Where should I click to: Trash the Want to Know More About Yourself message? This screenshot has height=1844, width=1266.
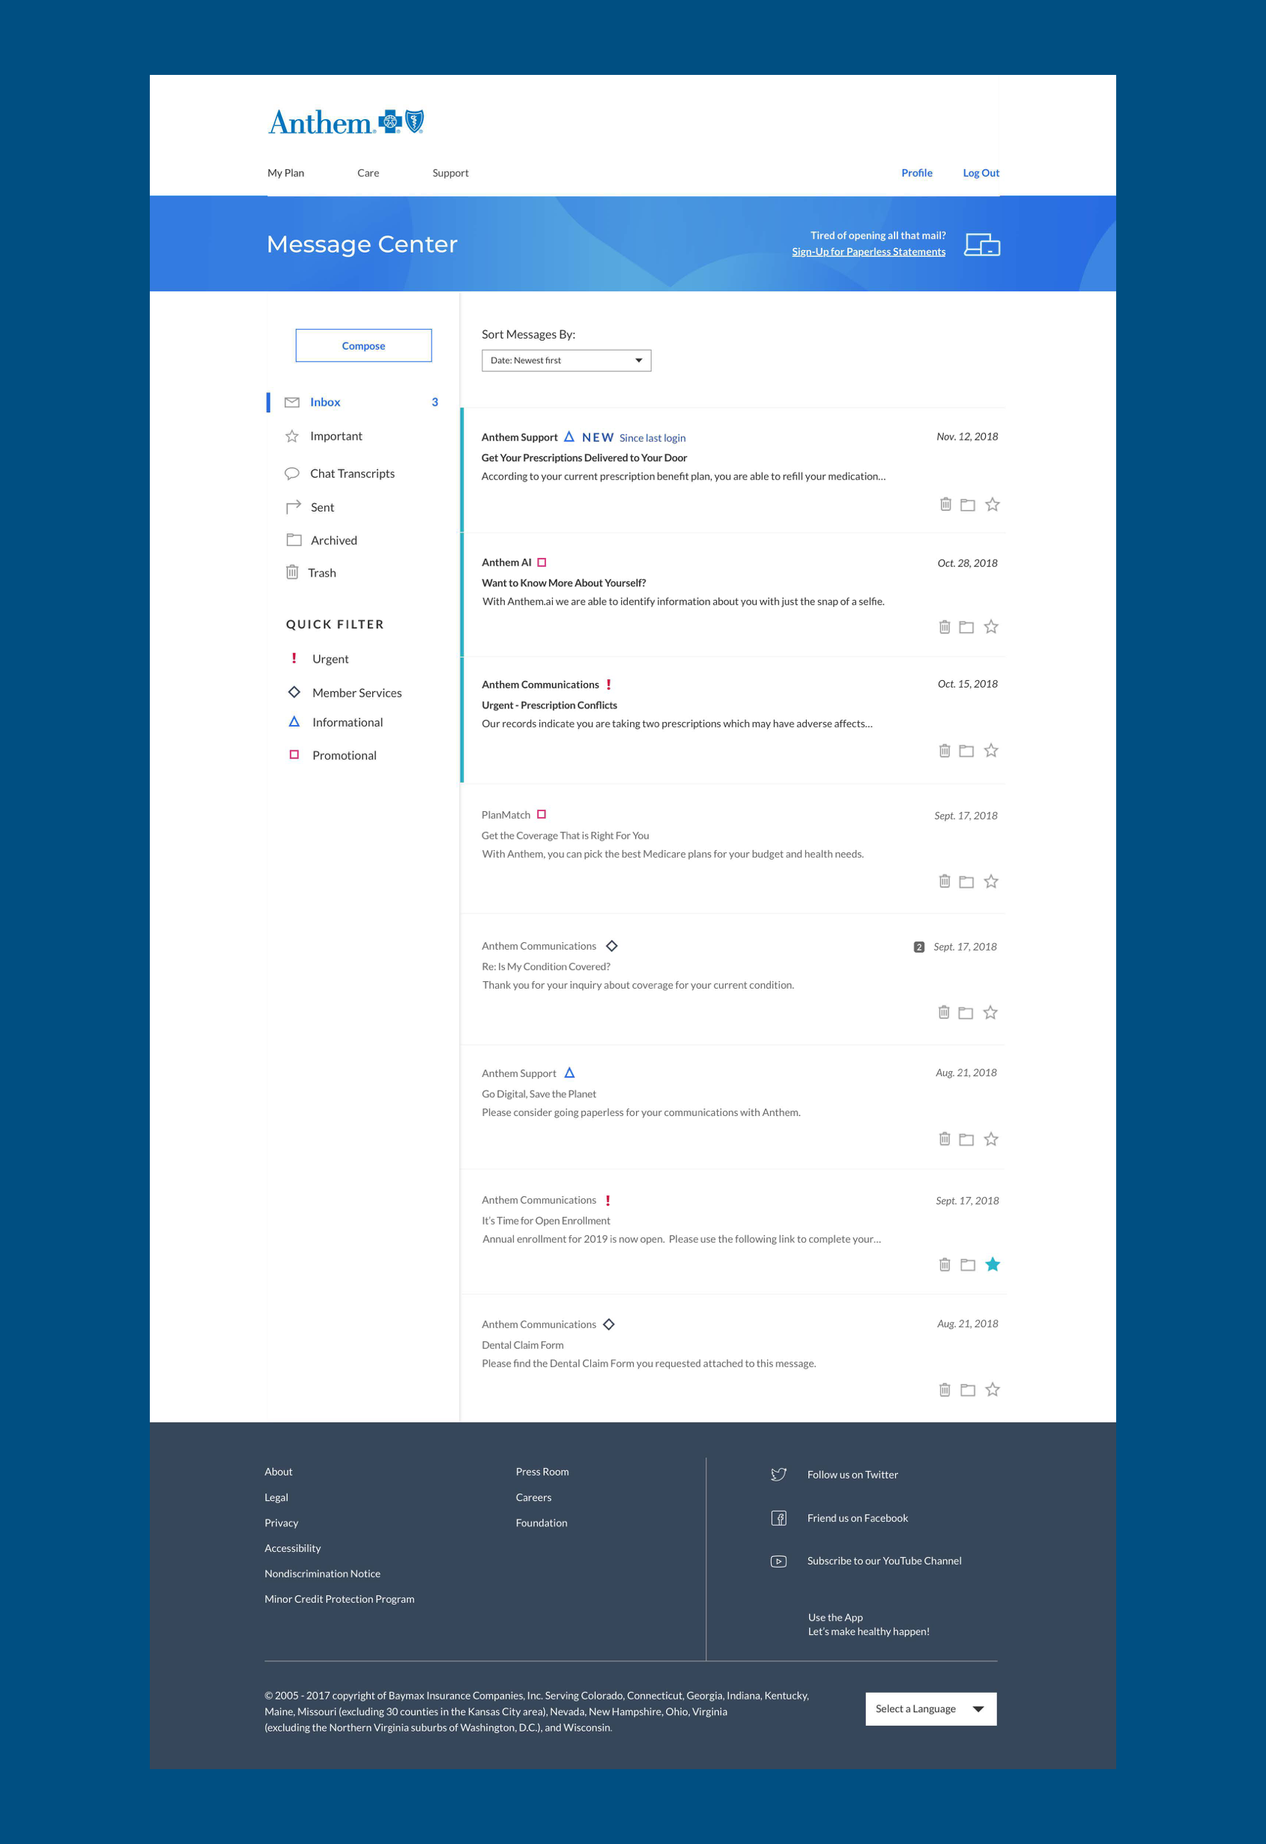(945, 627)
